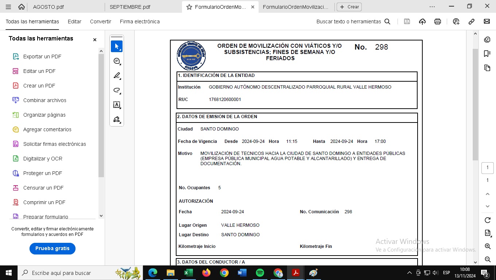496x280 pixels.
Task: Click the upload to cloud icon
Action: click(422, 22)
